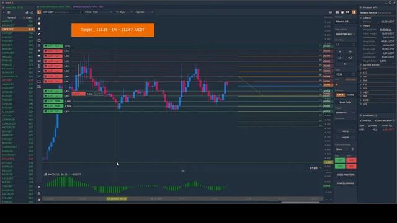
Task: Open the gear settings next to the None dropdown
Action: (x=353, y=149)
